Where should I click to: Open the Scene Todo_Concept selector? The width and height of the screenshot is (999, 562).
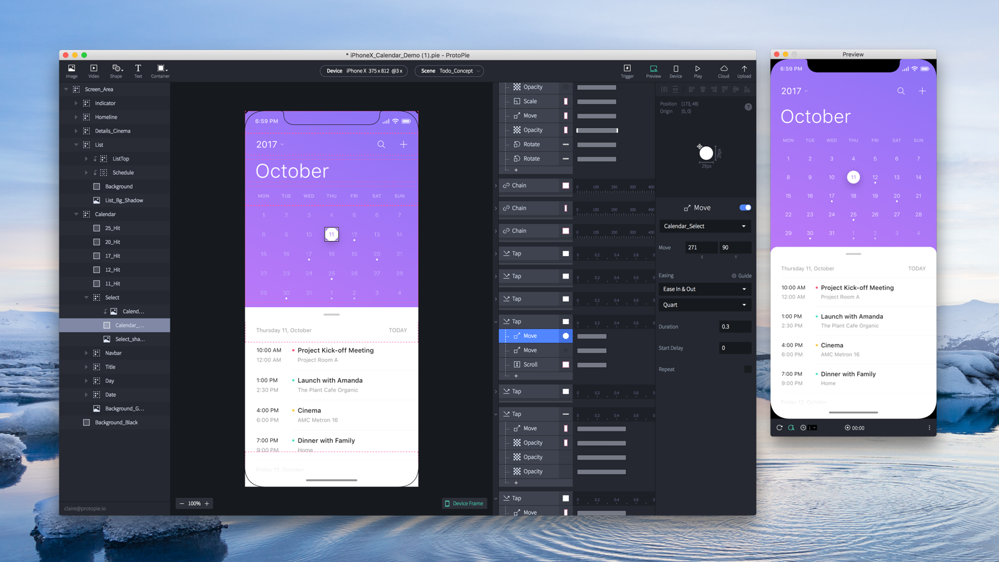click(449, 71)
